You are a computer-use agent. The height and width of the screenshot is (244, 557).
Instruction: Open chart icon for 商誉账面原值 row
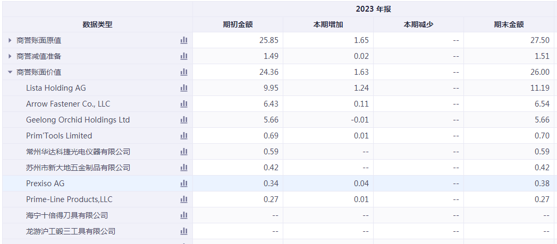click(x=184, y=40)
